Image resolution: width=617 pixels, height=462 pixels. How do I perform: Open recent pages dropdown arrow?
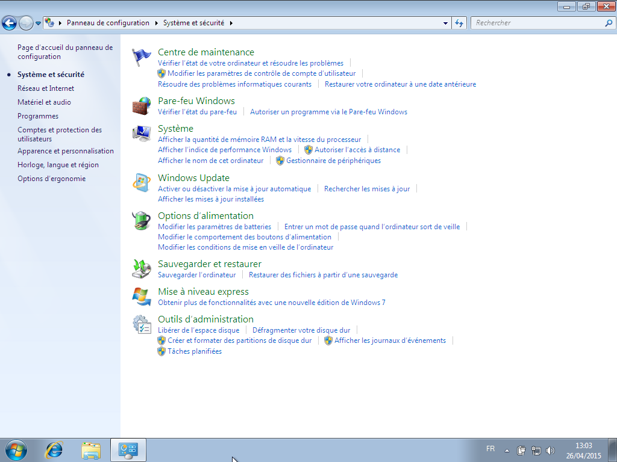[38, 23]
